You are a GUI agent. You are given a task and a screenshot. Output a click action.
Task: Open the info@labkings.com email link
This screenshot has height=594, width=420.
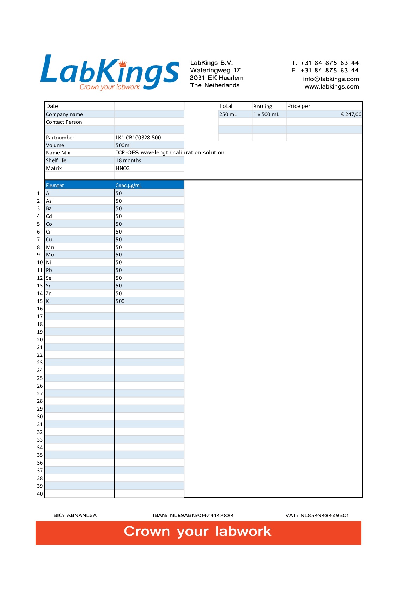[x=331, y=79]
